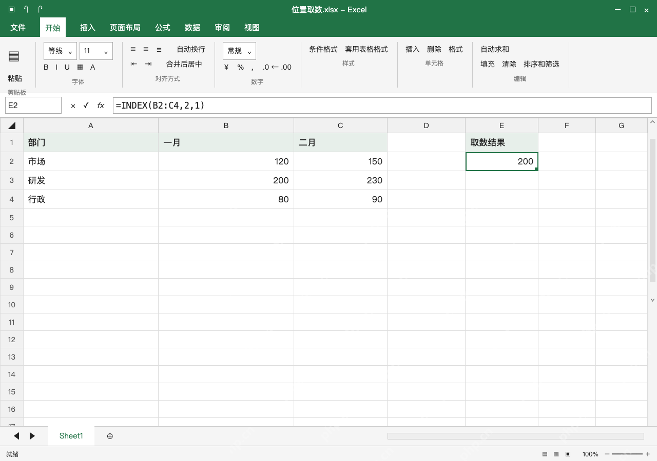The width and height of the screenshot is (657, 461).
Task: Switch to the 数据 ribbon tab
Action: tap(192, 28)
